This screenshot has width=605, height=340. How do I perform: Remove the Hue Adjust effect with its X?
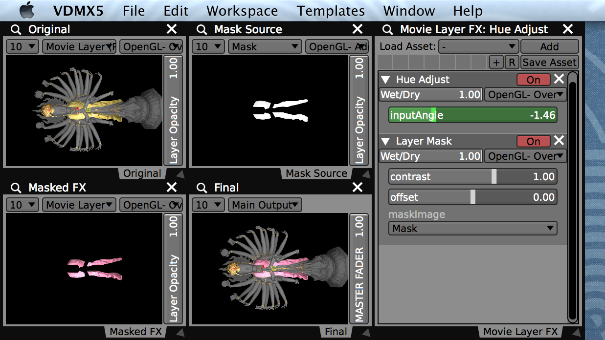point(559,79)
